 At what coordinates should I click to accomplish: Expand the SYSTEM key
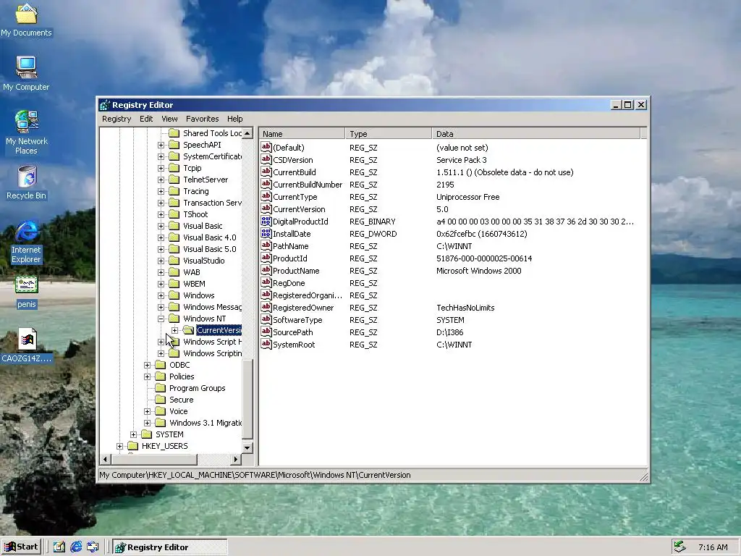click(x=134, y=434)
